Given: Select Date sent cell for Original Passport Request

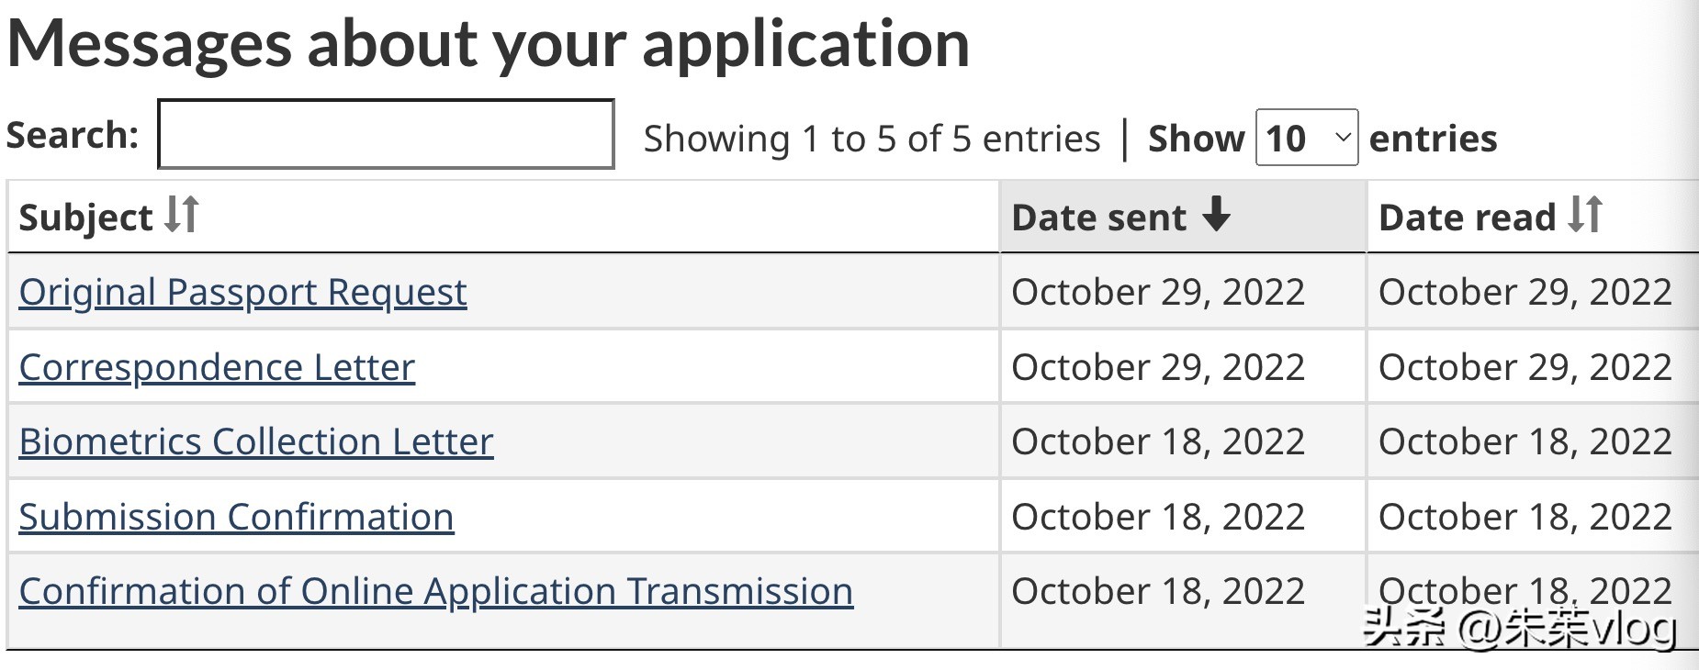Looking at the screenshot, I should [1158, 292].
